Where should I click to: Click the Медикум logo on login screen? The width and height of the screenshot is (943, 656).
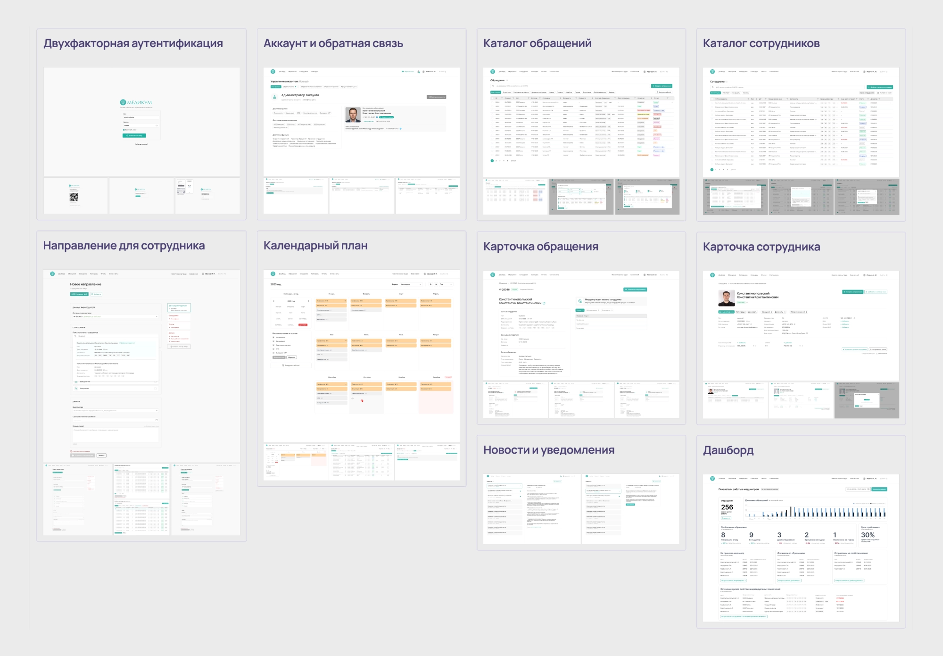click(136, 102)
